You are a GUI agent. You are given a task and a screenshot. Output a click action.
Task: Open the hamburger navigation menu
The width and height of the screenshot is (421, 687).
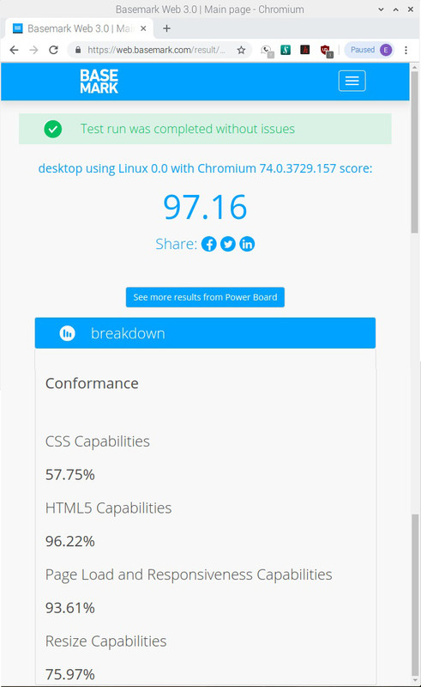coord(352,81)
